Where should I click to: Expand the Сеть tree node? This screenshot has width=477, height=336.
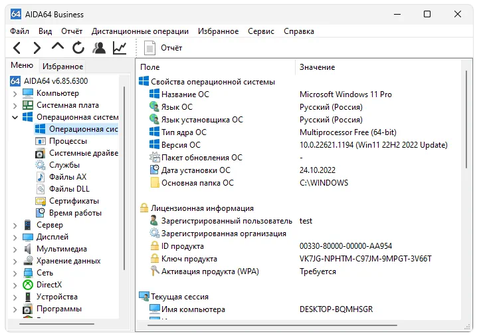[15, 273]
